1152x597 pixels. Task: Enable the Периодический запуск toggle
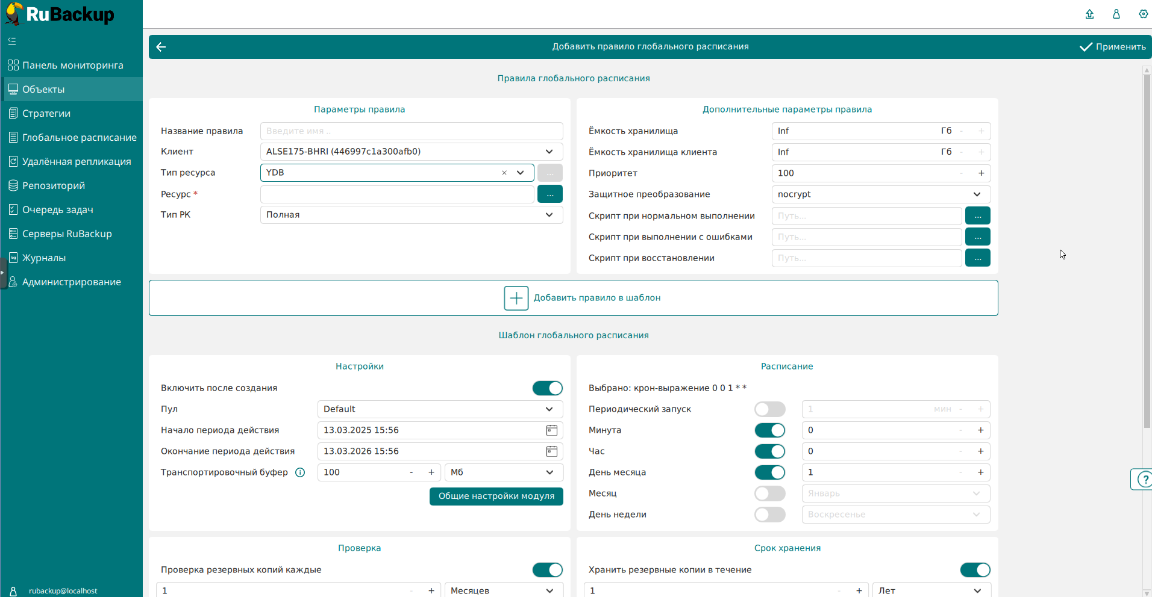(x=769, y=409)
